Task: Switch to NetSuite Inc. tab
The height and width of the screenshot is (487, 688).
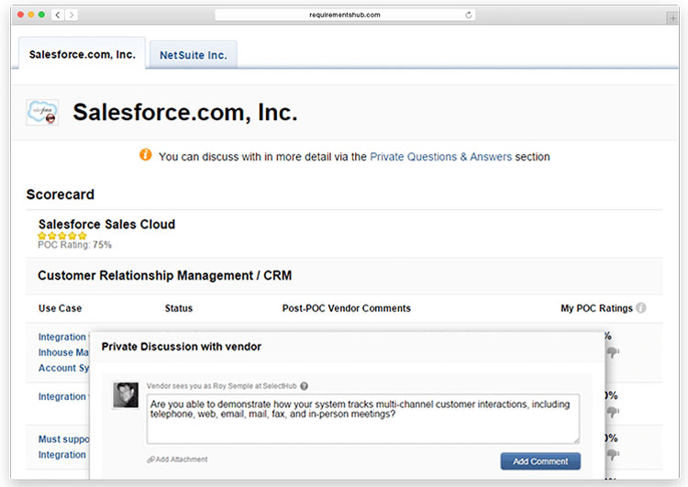Action: click(193, 55)
